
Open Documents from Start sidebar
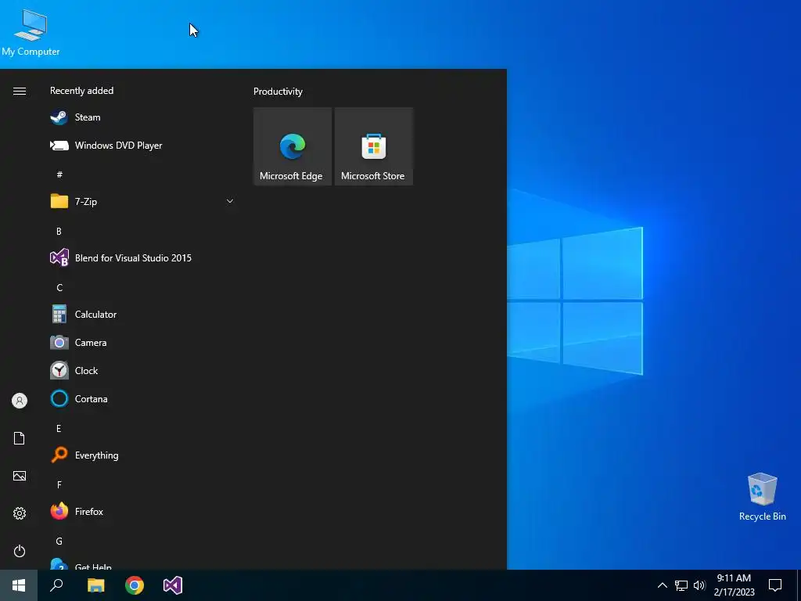20,438
